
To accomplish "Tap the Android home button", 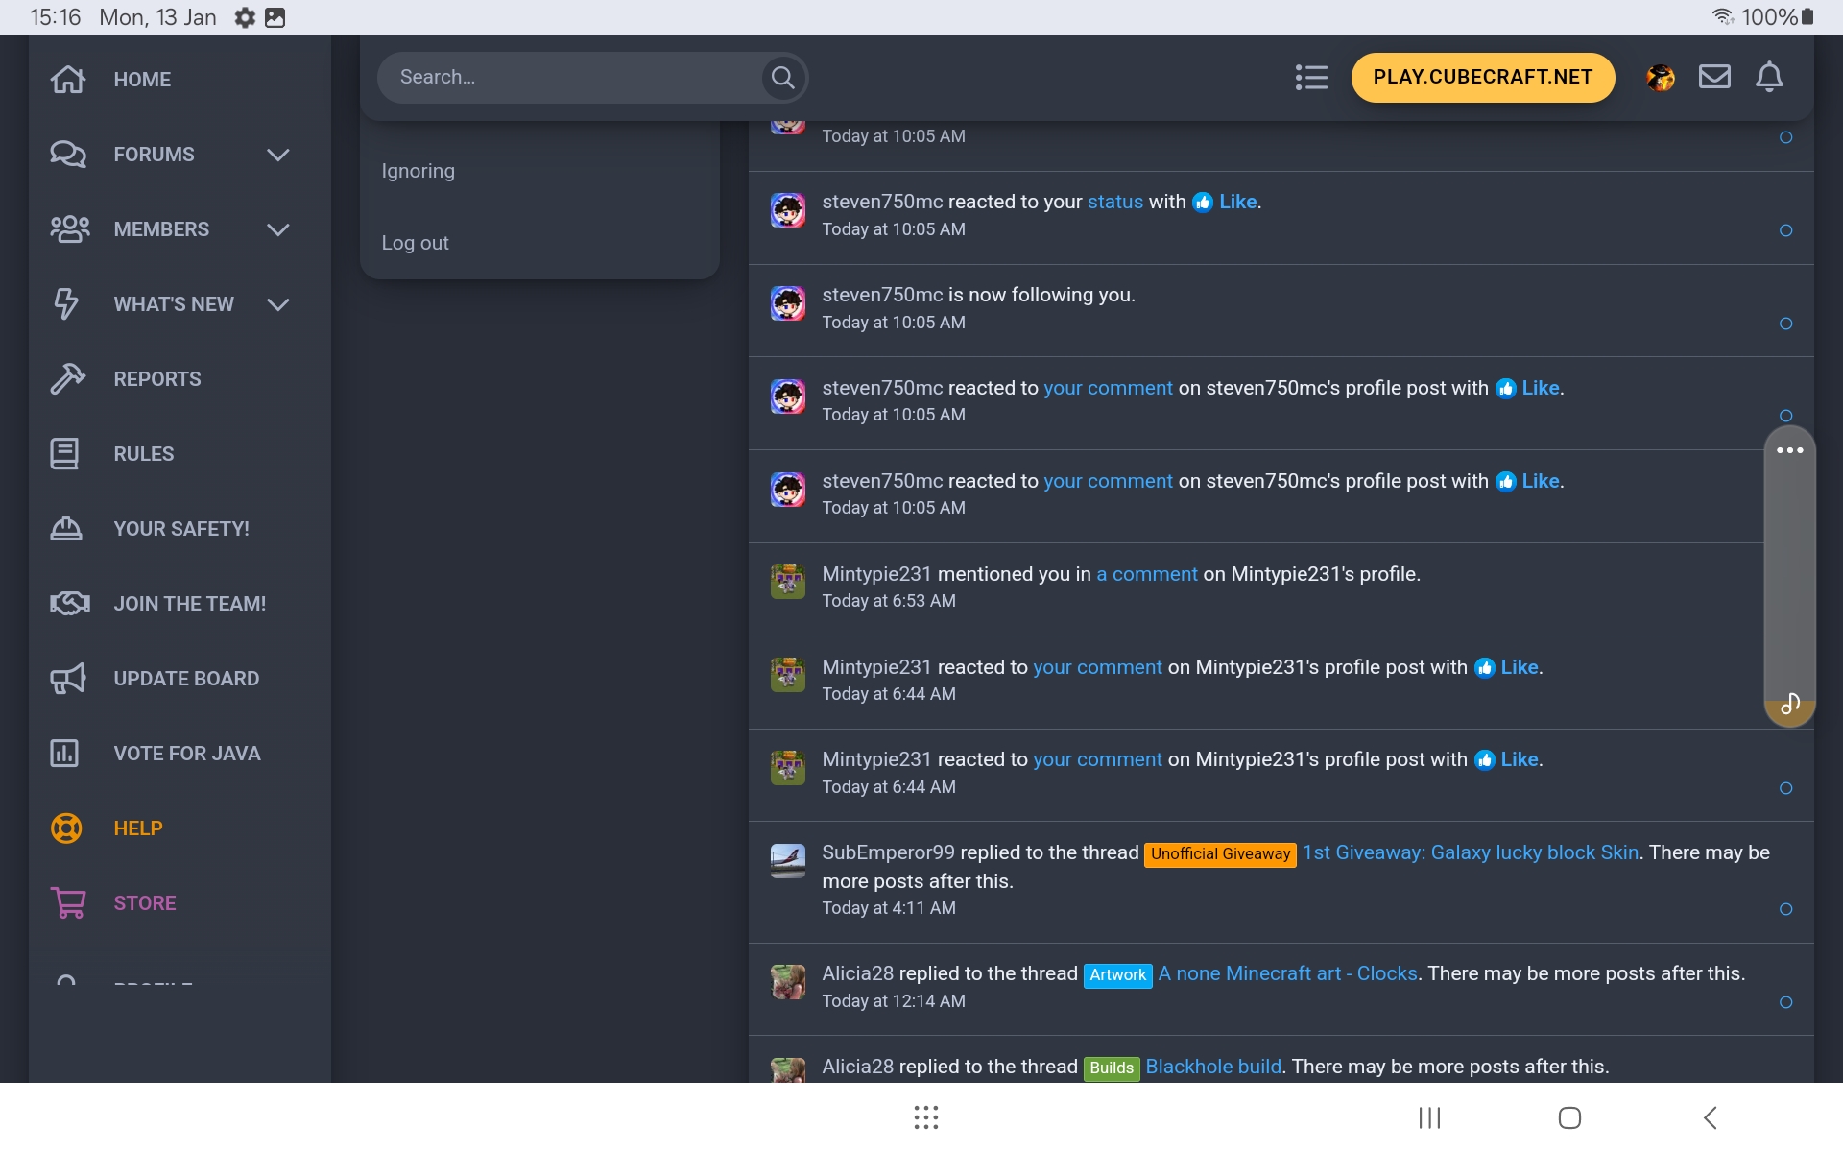I will click(x=1570, y=1117).
